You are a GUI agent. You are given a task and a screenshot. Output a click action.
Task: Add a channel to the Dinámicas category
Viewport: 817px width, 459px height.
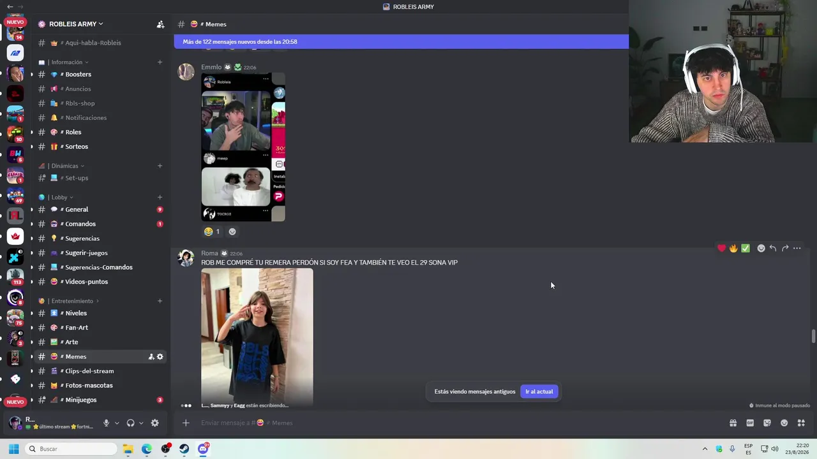(x=160, y=166)
